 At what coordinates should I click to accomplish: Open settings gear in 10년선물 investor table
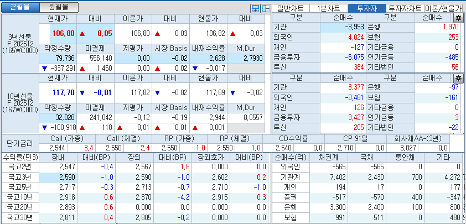click(x=458, y=79)
